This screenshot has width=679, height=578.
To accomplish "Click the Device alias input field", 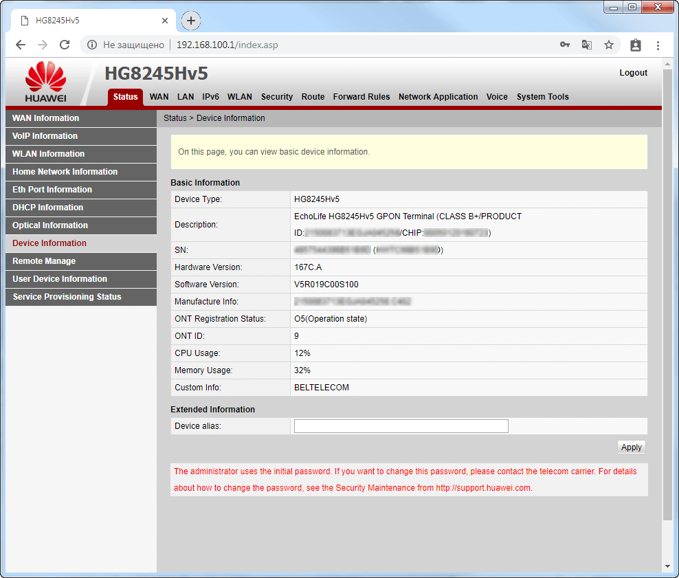I will click(x=401, y=426).
